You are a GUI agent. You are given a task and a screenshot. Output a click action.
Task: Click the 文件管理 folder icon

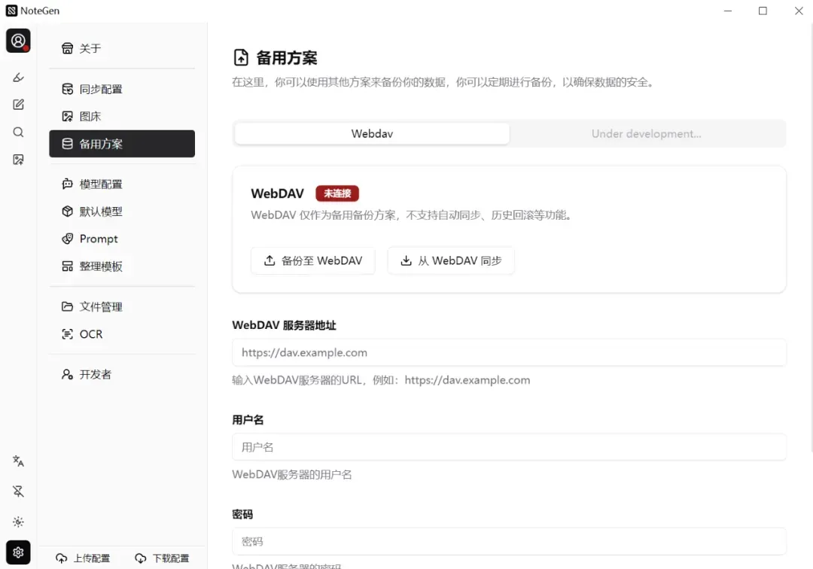(68, 307)
